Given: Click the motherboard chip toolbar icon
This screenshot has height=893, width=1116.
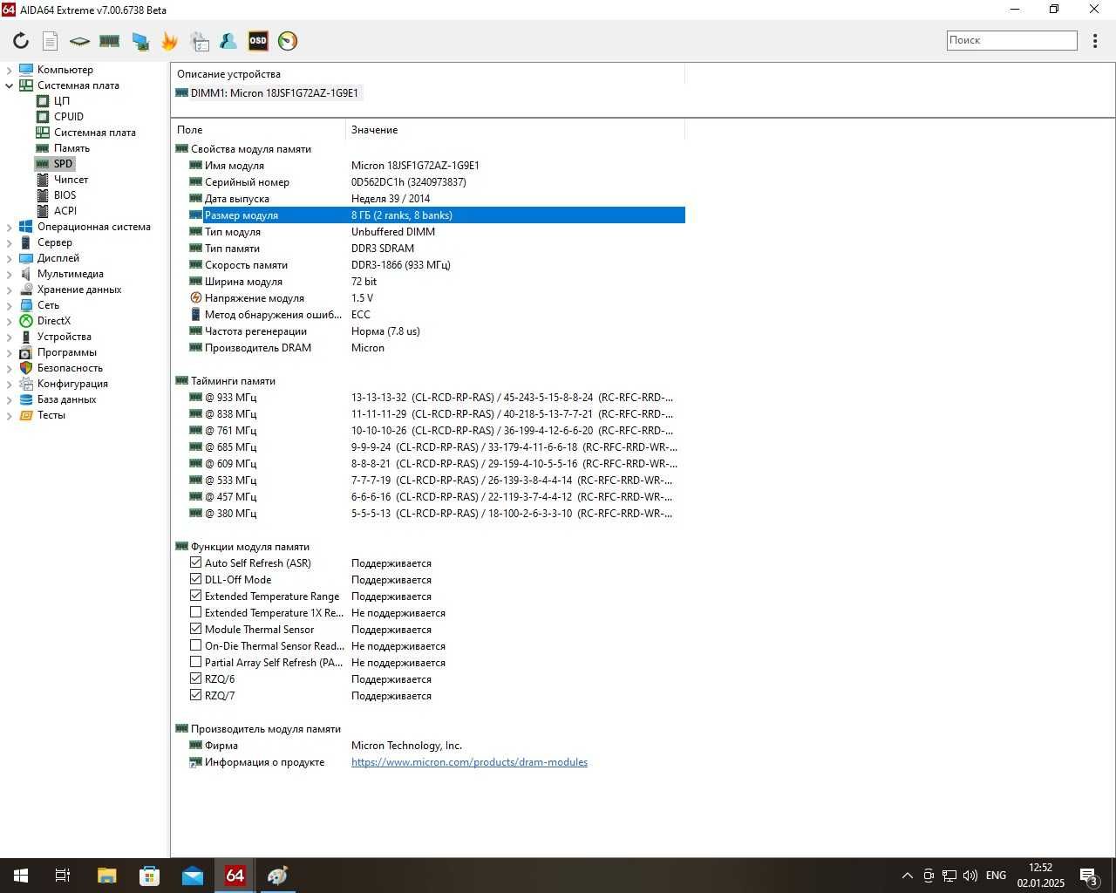Looking at the screenshot, I should pyautogui.click(x=79, y=40).
